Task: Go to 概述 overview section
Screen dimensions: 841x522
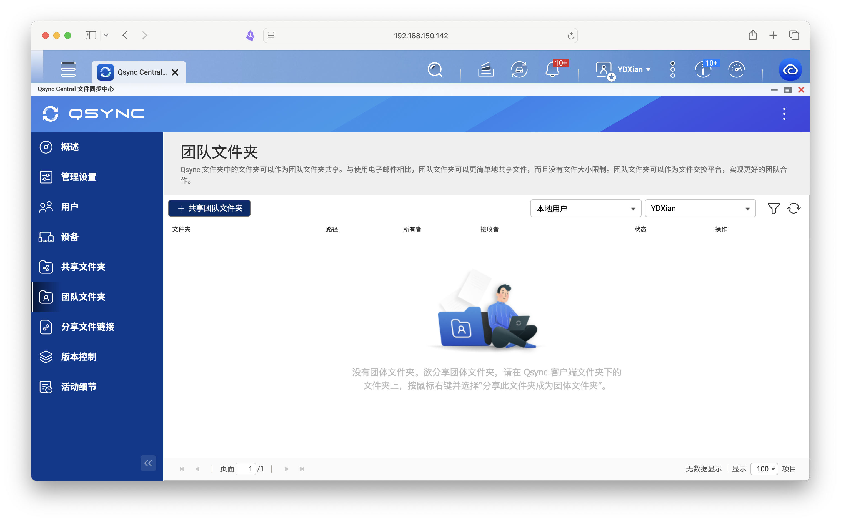Action: pos(97,147)
